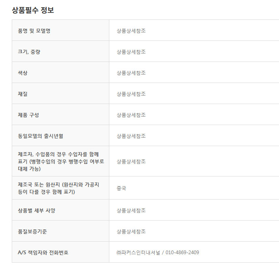Click the 제조자, 수입품의 경우 label cell
Screen dimensions: 279x274
(x=61, y=161)
